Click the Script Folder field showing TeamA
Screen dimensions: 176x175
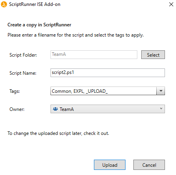click(94, 55)
